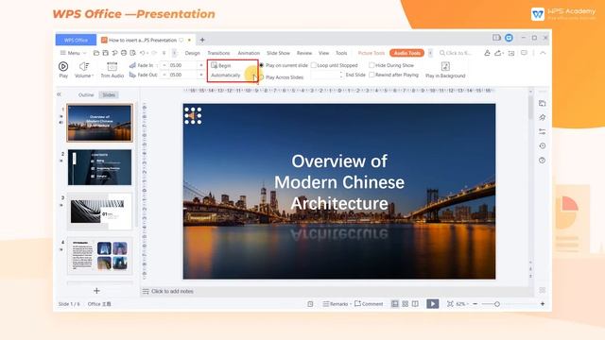Select the Audio Tools tab
This screenshot has height=340, width=605.
[x=406, y=53]
